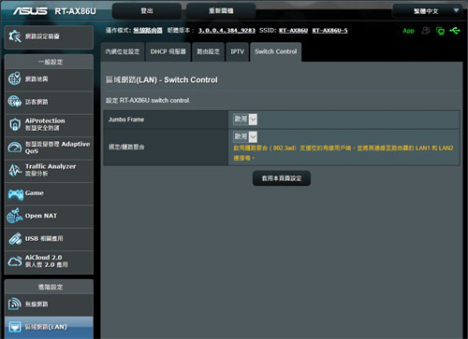Apply the page settings button
Screen dimensions: 468x339
pyautogui.click(x=282, y=178)
